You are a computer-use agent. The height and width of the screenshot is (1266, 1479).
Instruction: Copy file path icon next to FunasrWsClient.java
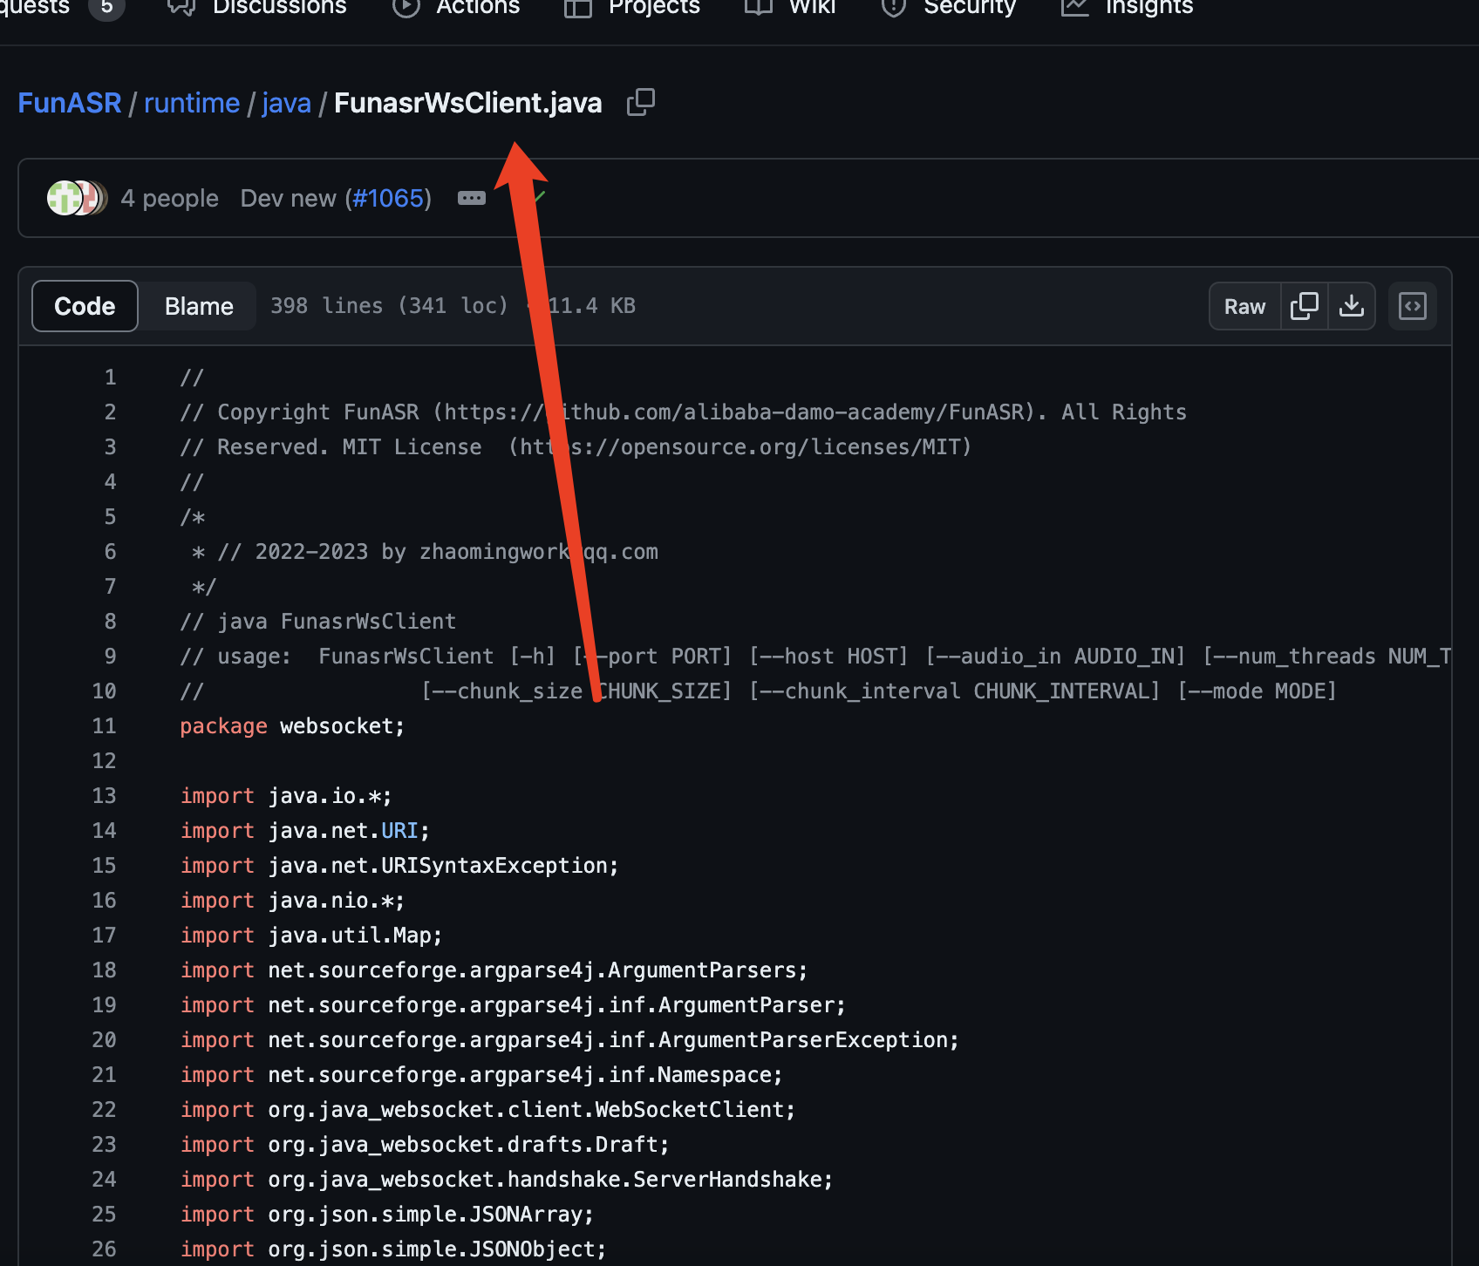click(x=641, y=103)
